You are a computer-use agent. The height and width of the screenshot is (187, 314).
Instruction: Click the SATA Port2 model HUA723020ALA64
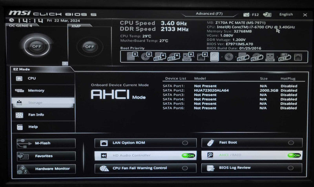[211, 91]
